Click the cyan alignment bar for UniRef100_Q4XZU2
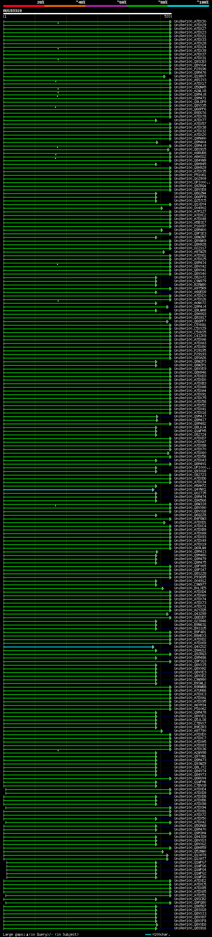 pyautogui.click(x=79, y=647)
